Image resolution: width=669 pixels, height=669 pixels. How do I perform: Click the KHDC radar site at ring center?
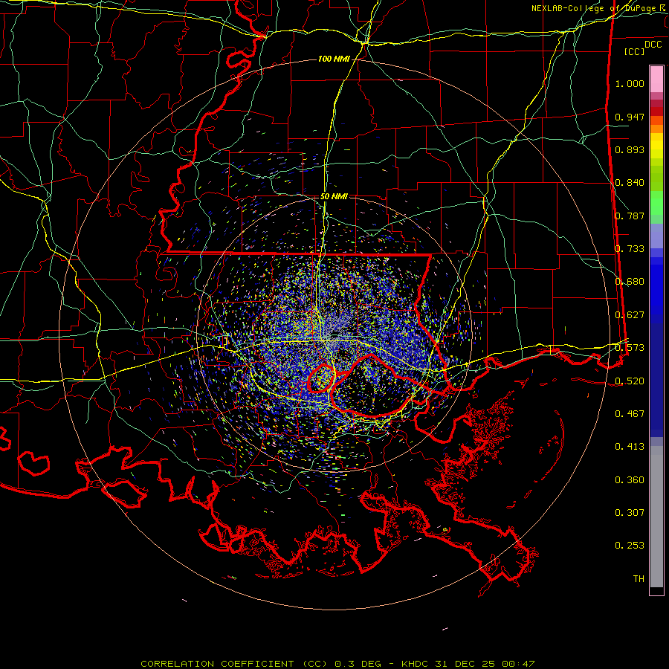point(334,334)
